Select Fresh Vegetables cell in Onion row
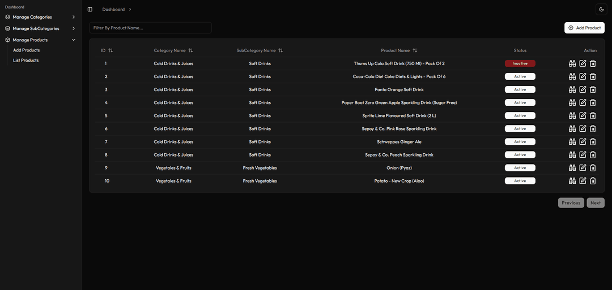 point(260,168)
